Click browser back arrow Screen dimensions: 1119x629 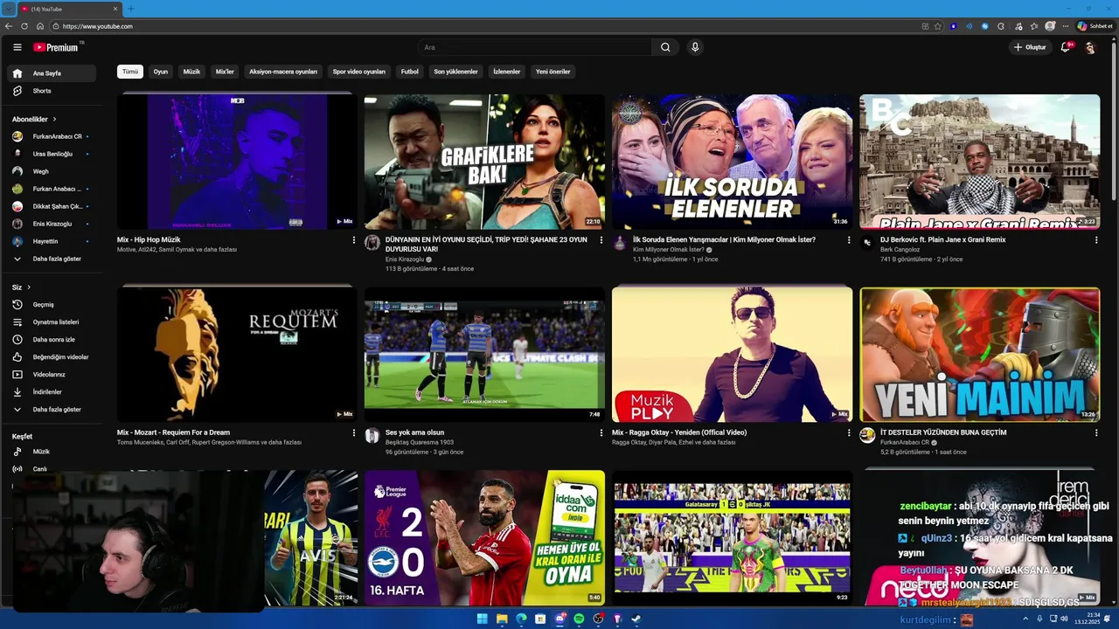9,26
